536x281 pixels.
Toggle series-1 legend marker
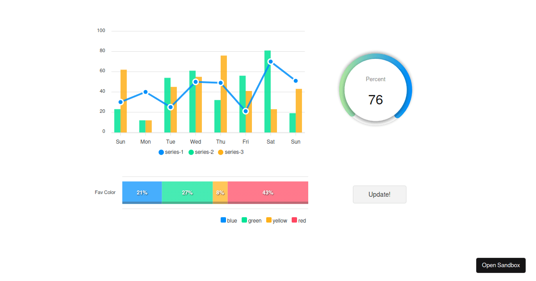tap(161, 152)
